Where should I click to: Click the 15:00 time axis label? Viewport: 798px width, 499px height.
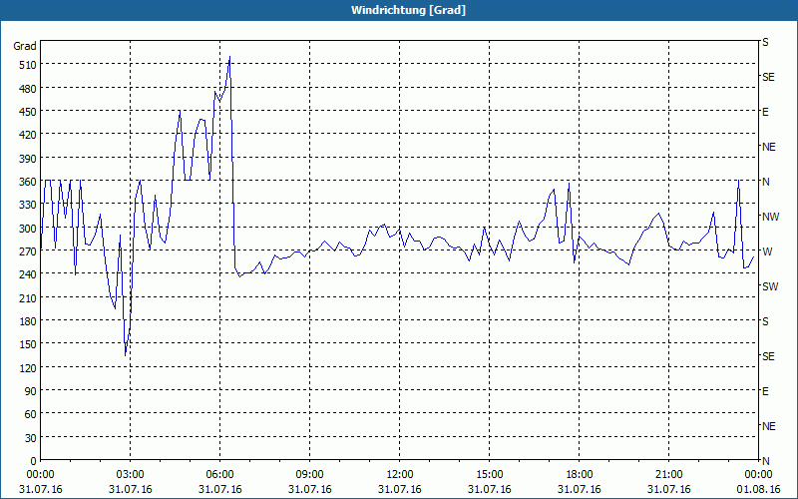(x=489, y=475)
